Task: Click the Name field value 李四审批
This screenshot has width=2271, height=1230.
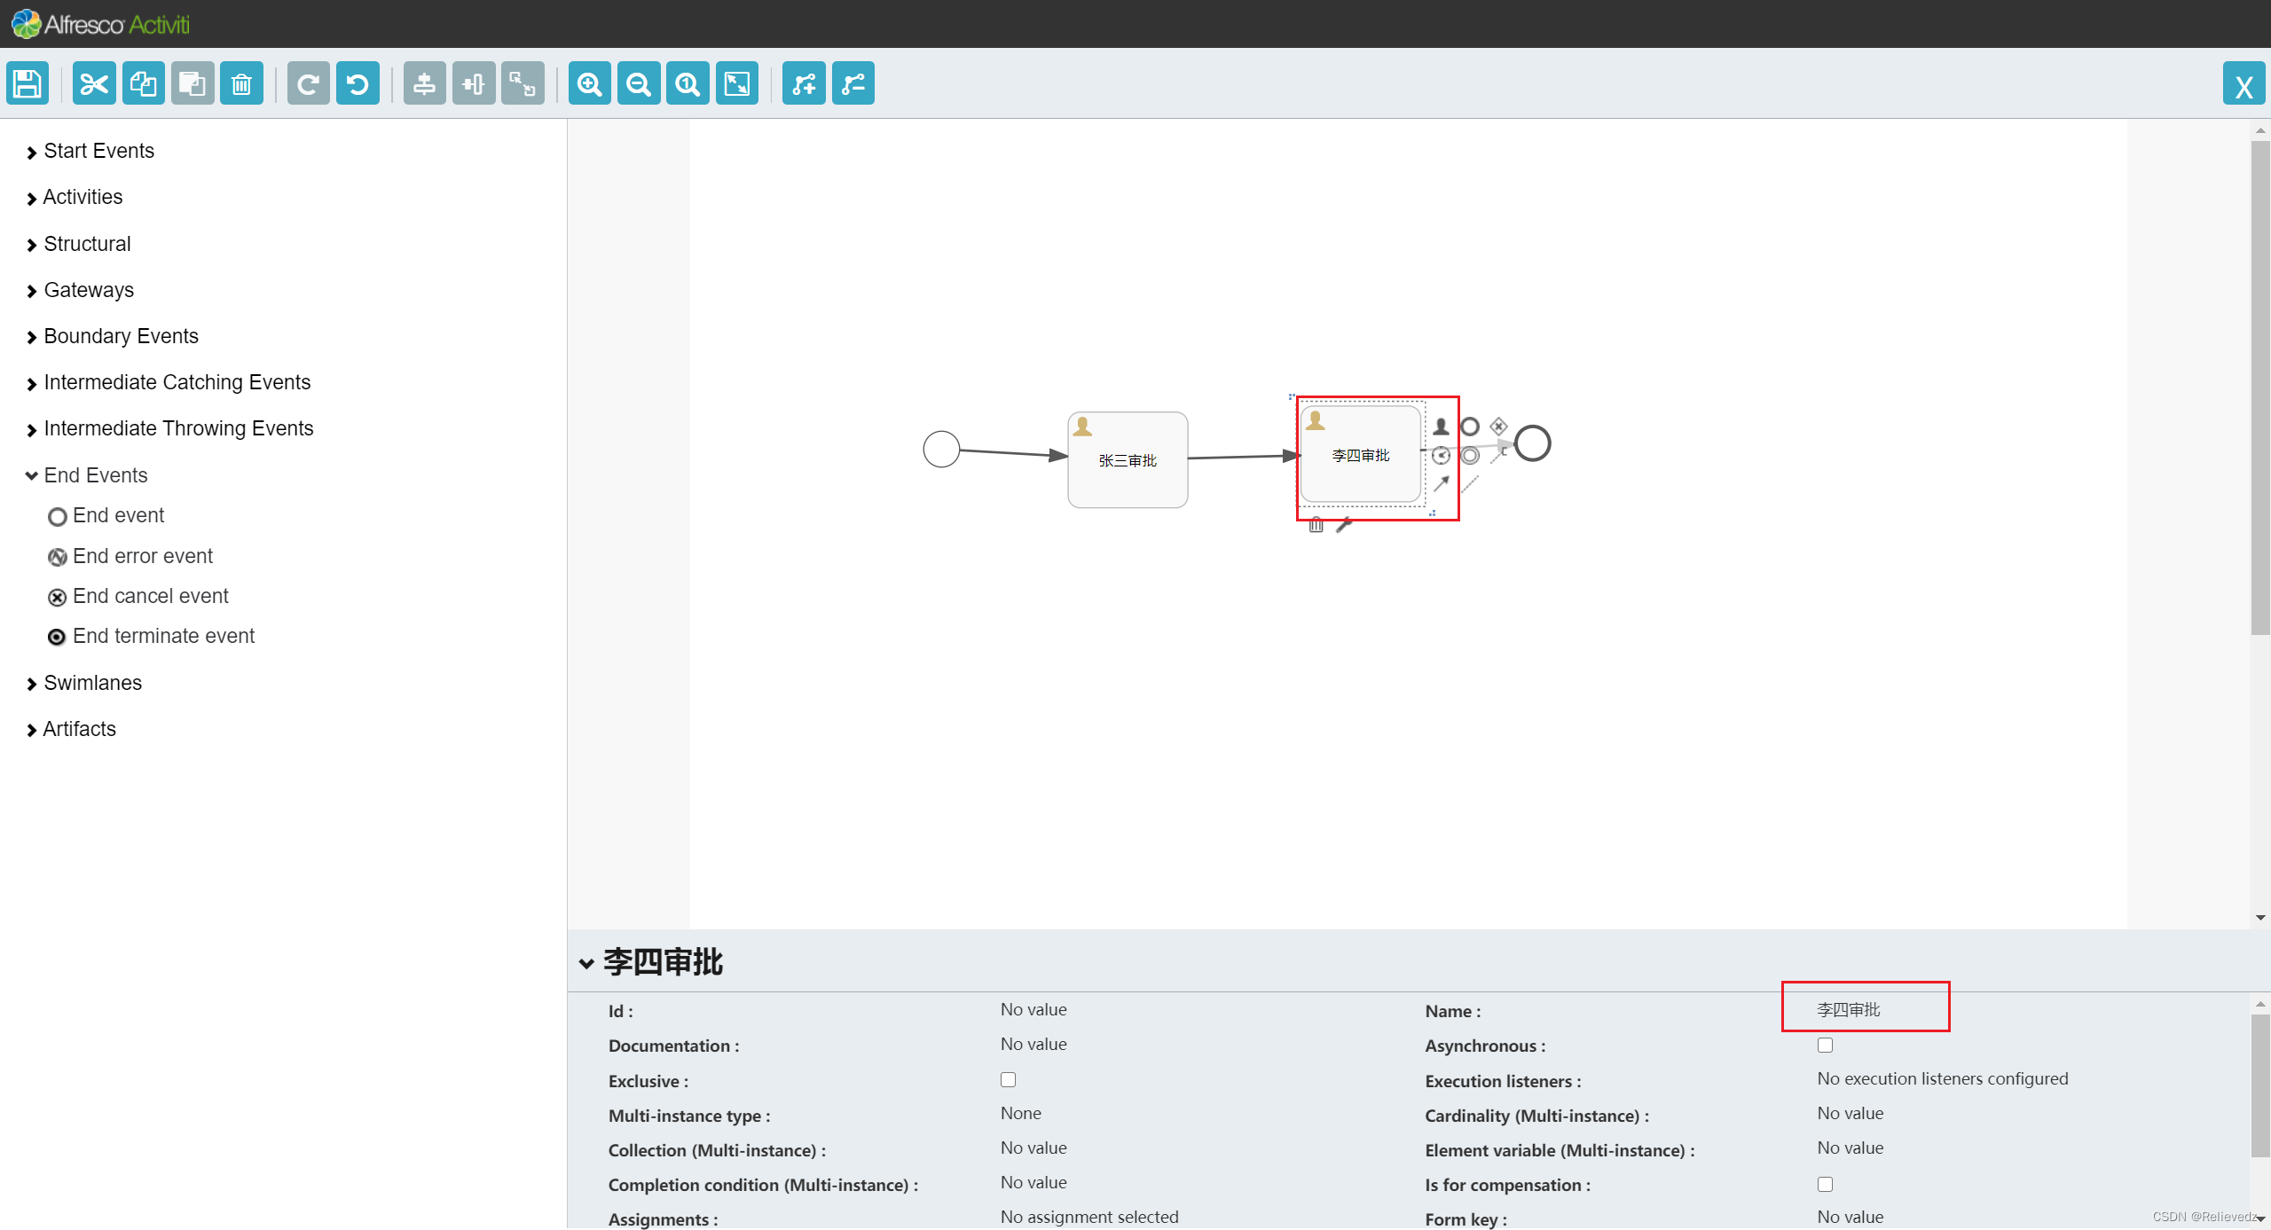Action: (1849, 1010)
